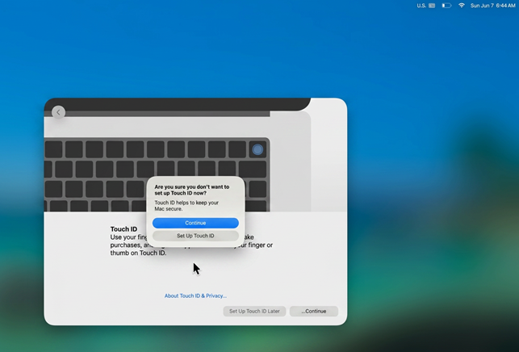This screenshot has width=519, height=352.
Task: Click the Touch ID sensor key illustration
Action: [x=257, y=149]
